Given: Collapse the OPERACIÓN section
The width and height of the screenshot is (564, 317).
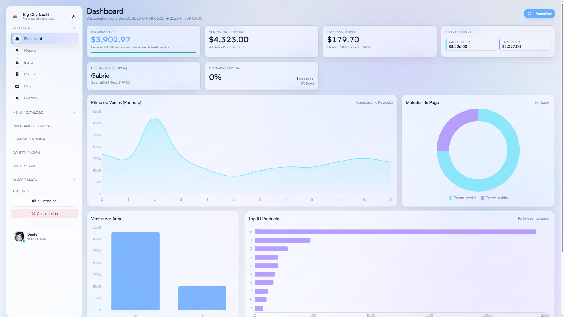Looking at the screenshot, I should [44, 28].
